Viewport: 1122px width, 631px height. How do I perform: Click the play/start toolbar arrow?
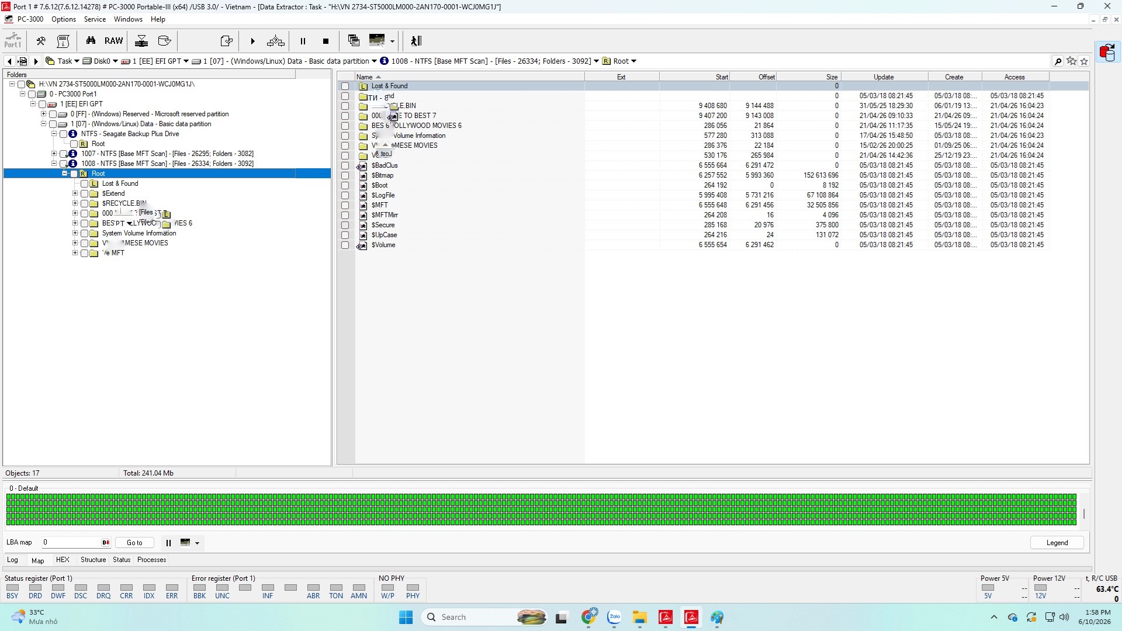coord(252,41)
